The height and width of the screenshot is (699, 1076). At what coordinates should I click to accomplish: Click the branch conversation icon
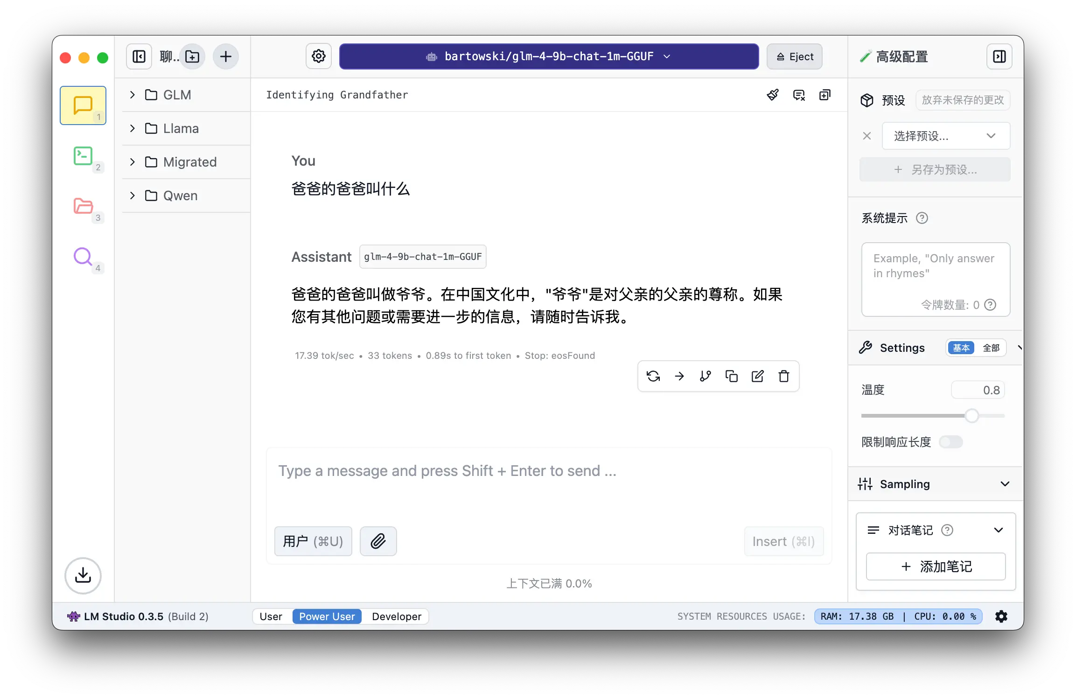(705, 376)
